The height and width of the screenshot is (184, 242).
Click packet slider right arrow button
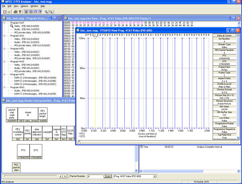[x=65, y=176]
